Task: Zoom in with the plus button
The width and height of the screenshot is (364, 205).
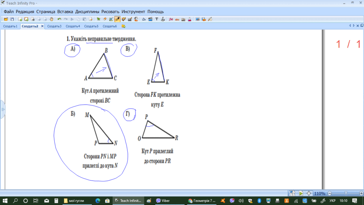Action: [x=361, y=193]
